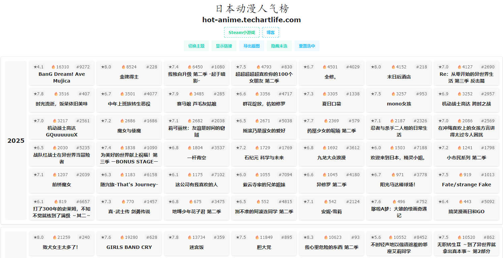This screenshot has width=503, height=258.
Task: Click the flame icon beside 6450
Action: pos(190,67)
